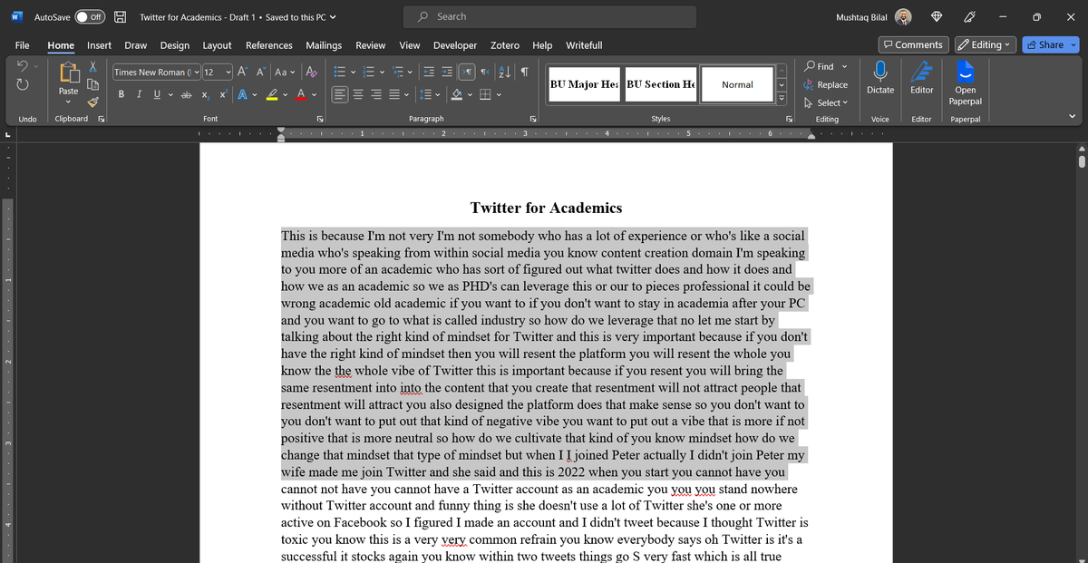Sort the selection with the A-Z icon
This screenshot has height=563, width=1088.
point(506,72)
